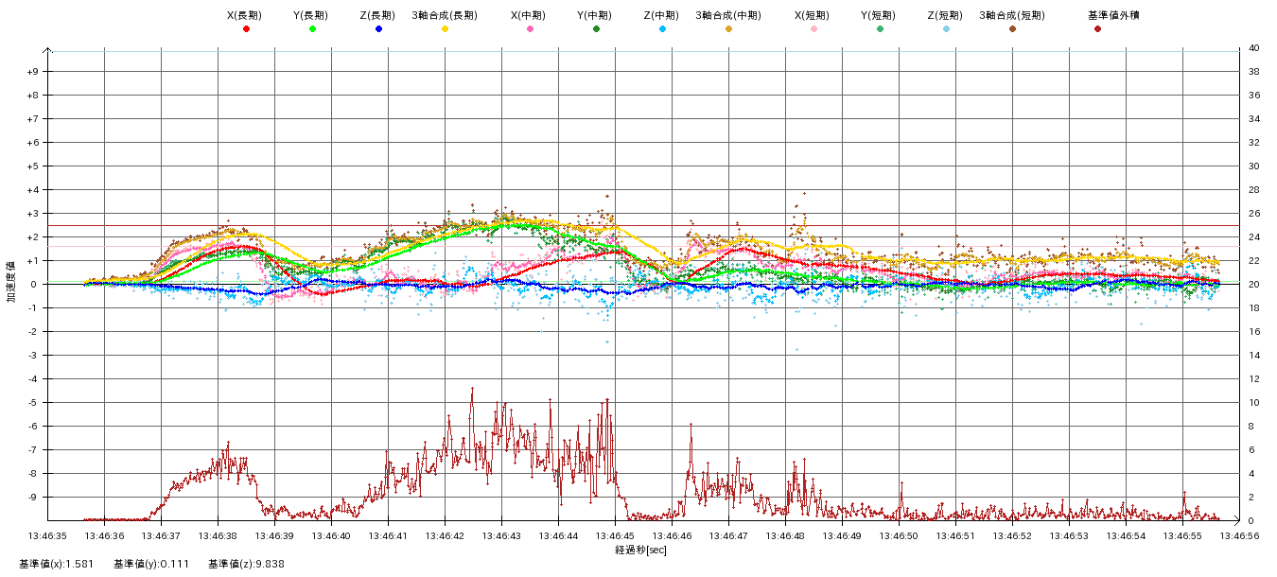Click the Z(短期) light blue legend dot

tap(946, 29)
